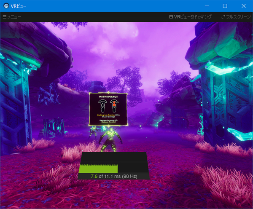Viewport: 253px width, 209px height.
Task: Click the SteamVR icon in title bar
Action: pyautogui.click(x=6, y=6)
